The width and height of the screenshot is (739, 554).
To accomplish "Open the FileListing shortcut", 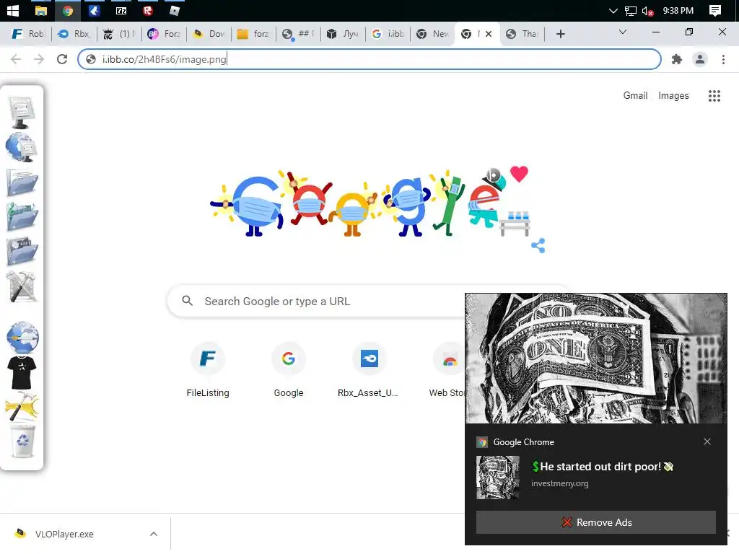I will 208,370.
